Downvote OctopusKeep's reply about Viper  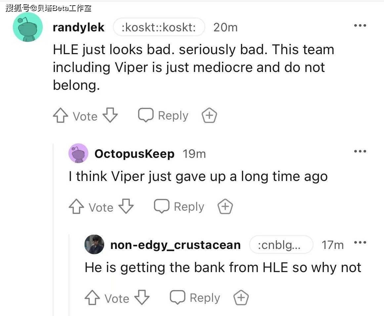126,206
